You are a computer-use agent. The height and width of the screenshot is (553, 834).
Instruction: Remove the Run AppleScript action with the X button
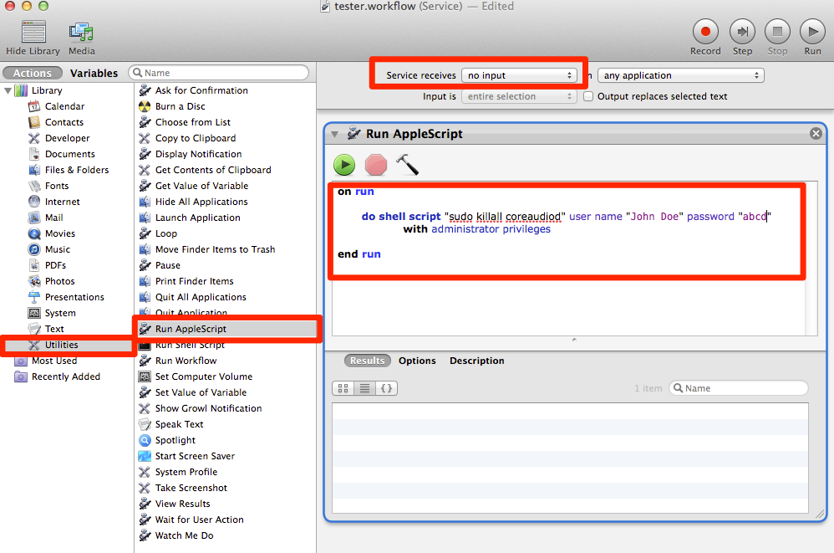pos(816,134)
